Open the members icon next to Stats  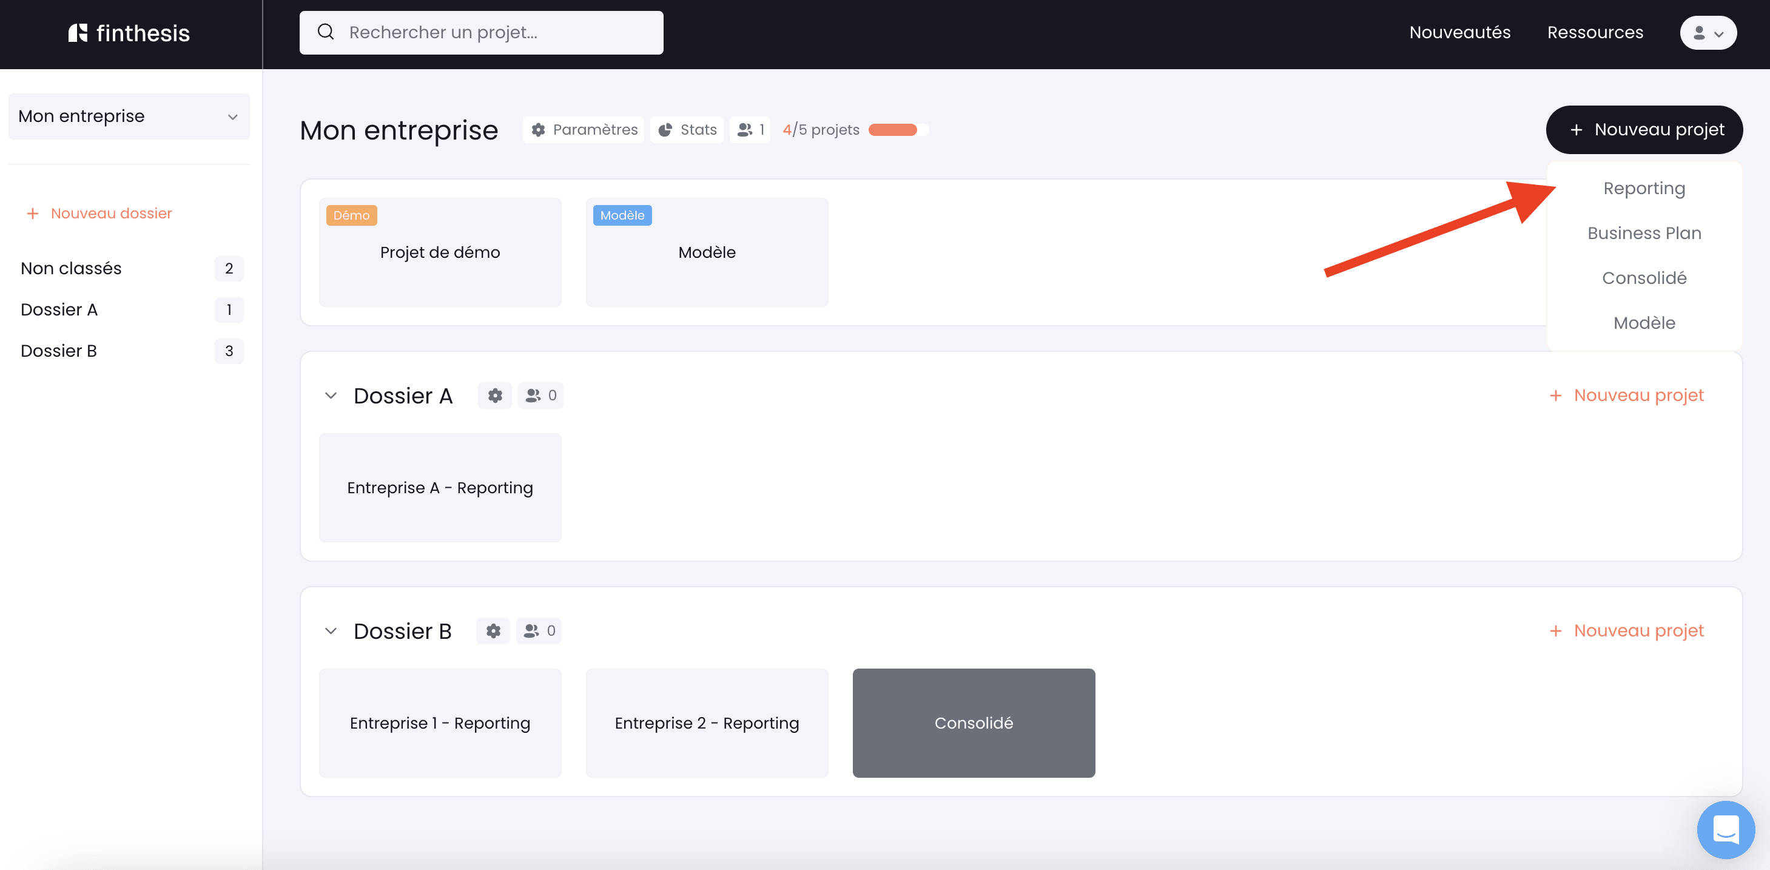pos(750,129)
